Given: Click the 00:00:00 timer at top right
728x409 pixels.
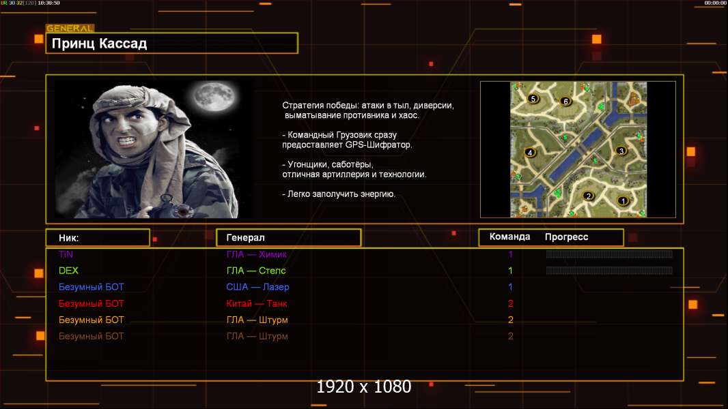Looking at the screenshot, I should (714, 3).
